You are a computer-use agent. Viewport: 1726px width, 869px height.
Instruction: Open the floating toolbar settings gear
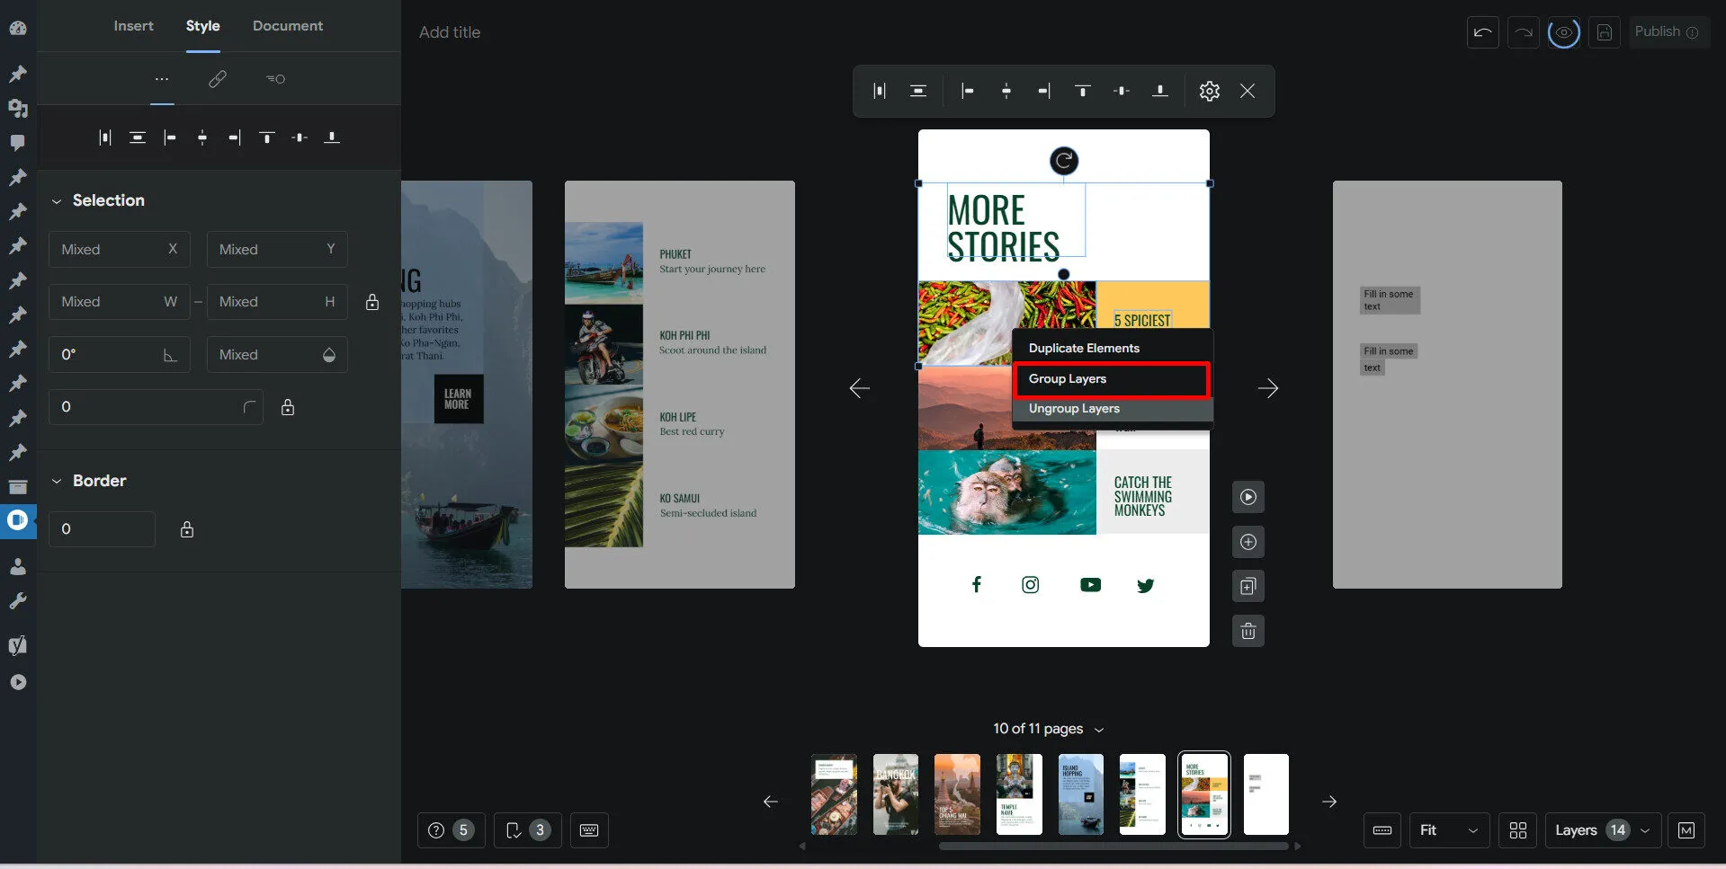pos(1209,91)
